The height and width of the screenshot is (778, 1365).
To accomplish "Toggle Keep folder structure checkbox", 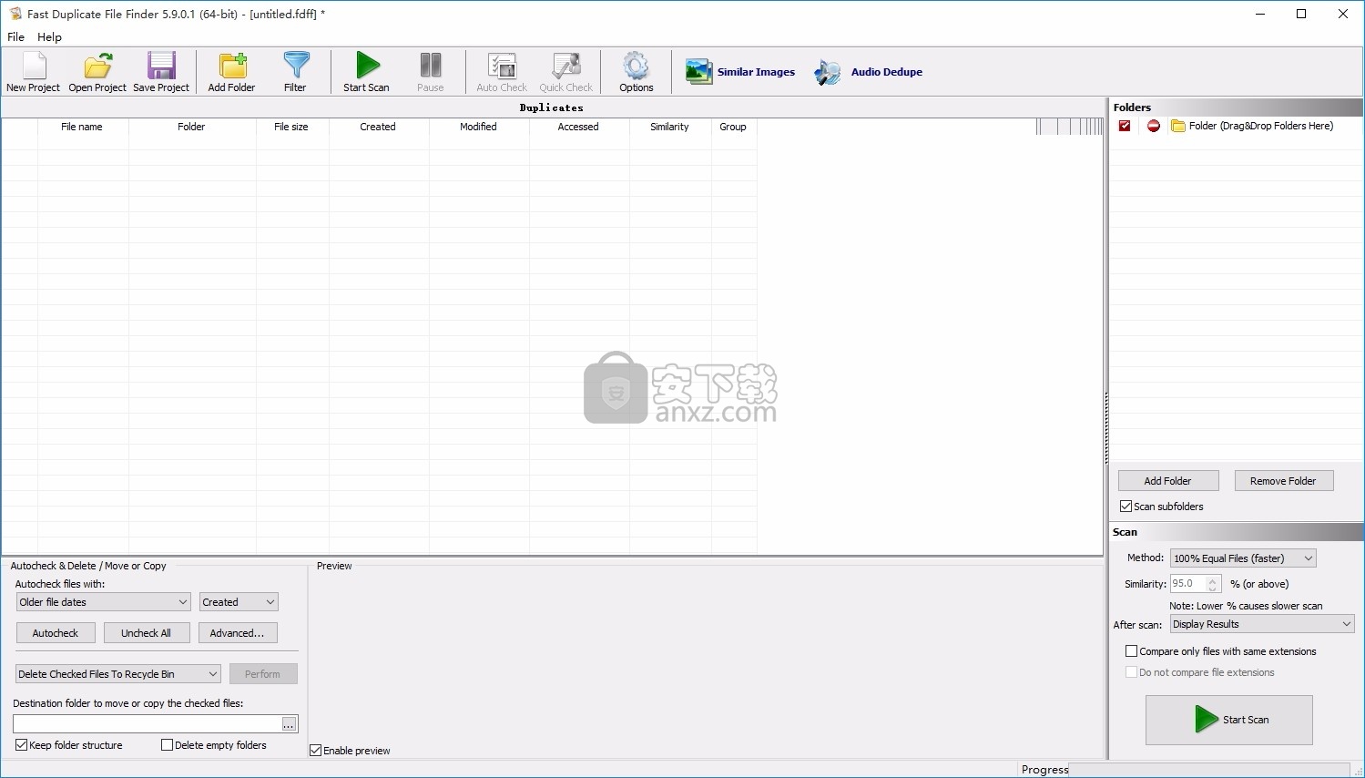I will tap(21, 745).
